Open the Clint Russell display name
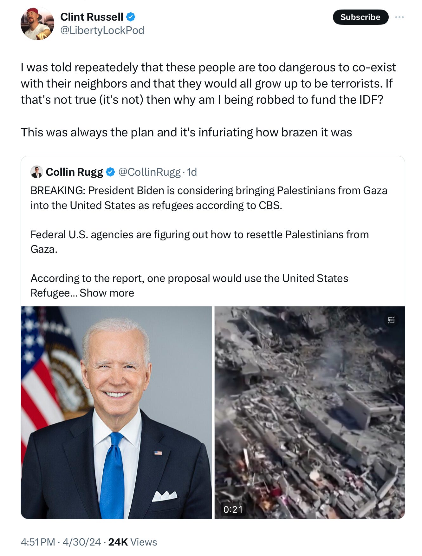Screen dimensions: 422x556 (x=92, y=17)
